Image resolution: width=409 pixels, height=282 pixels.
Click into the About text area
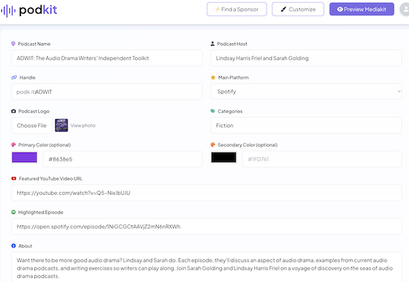tap(207, 267)
